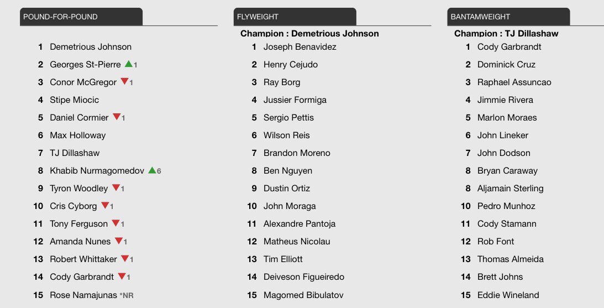This screenshot has width=604, height=308.
Task: Click red down arrow beside Cris Cyborg
Action: point(105,206)
